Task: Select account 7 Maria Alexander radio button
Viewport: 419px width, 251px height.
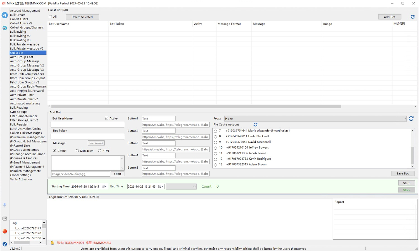Action: point(215,131)
